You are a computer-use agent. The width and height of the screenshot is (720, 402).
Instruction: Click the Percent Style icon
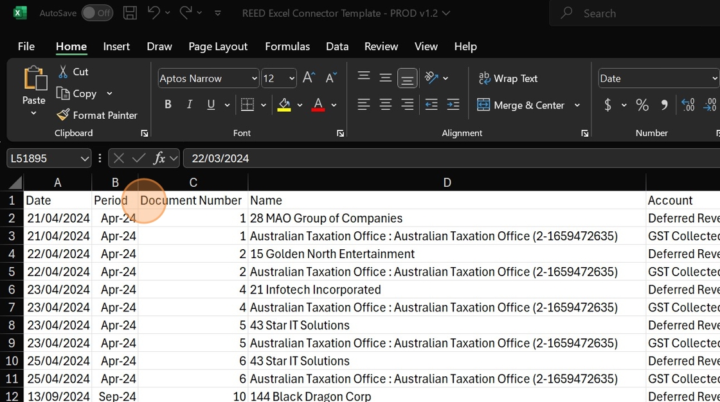(x=642, y=105)
